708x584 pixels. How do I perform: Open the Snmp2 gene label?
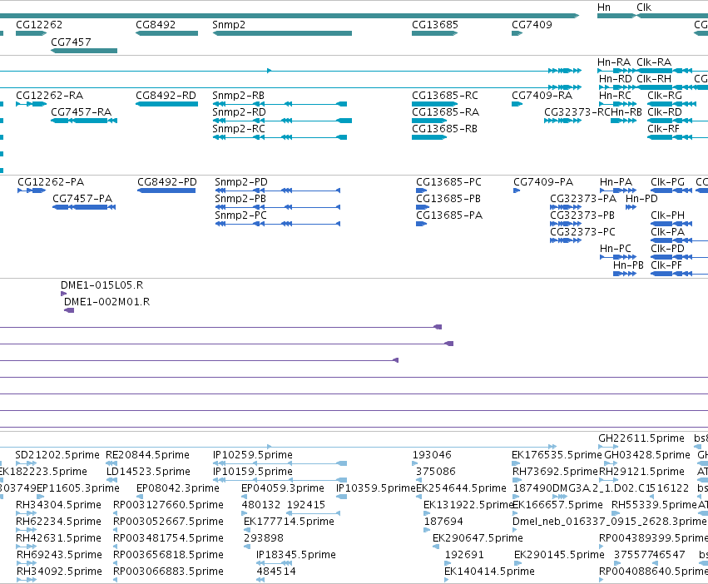(229, 25)
